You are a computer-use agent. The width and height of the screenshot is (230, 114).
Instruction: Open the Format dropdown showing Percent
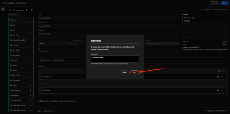pyautogui.click(x=55, y=43)
